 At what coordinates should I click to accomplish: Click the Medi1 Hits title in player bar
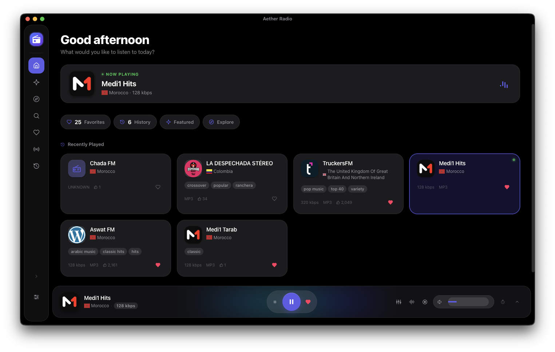click(98, 298)
